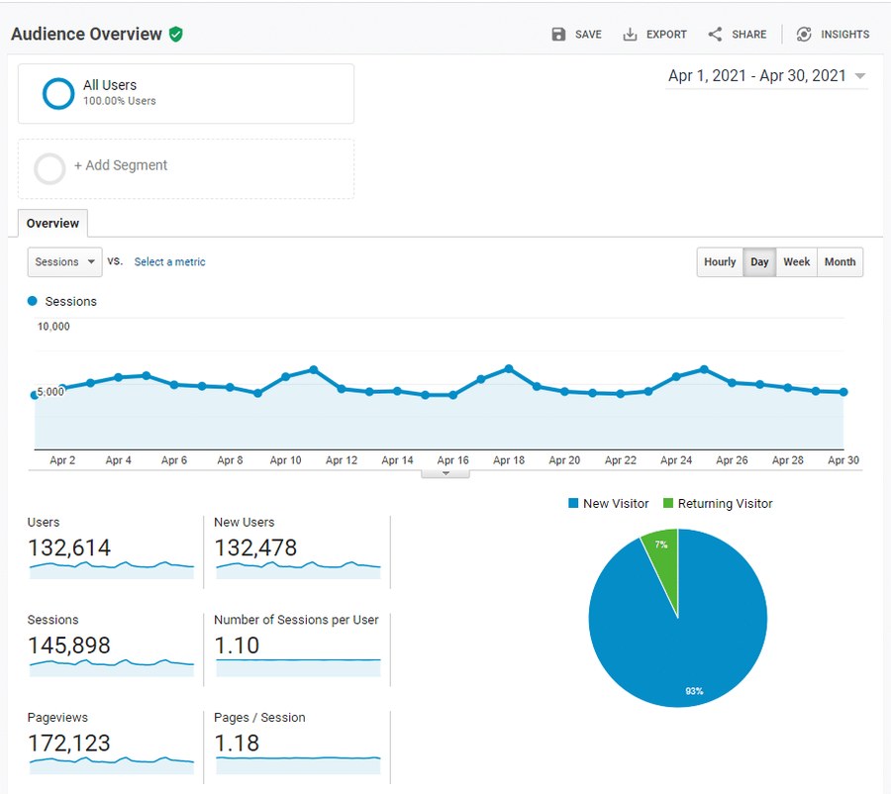Click the Audience Overview heading
This screenshot has width=891, height=794.
pyautogui.click(x=86, y=34)
